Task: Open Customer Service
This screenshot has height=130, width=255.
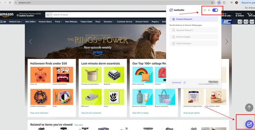Action: click(x=124, y=22)
